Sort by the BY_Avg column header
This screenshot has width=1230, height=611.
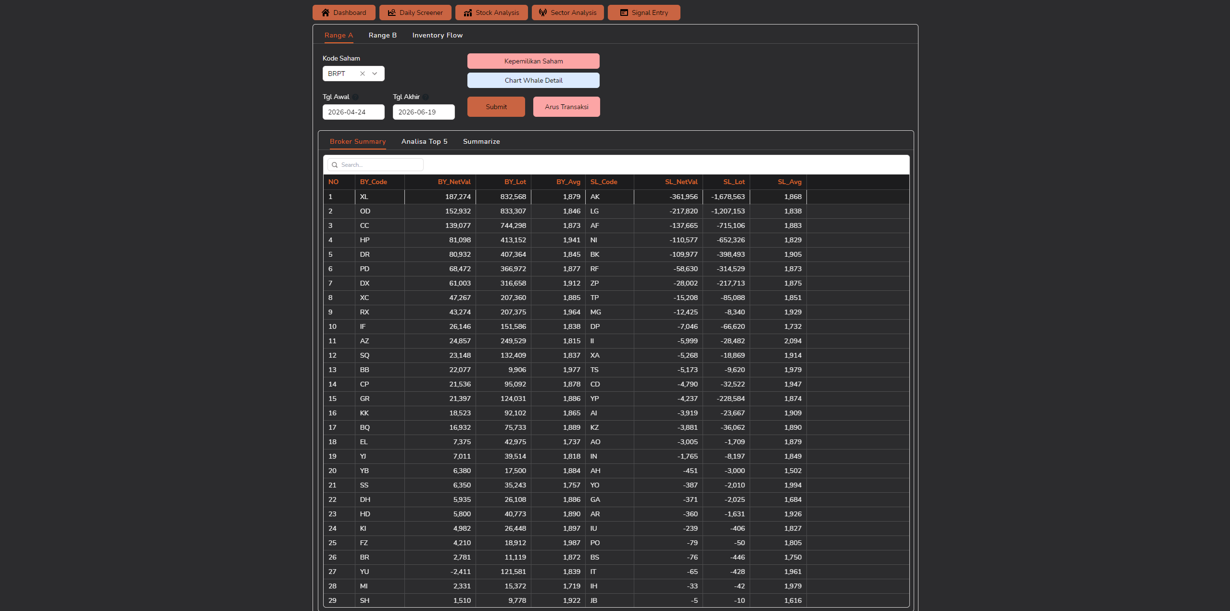point(558,182)
